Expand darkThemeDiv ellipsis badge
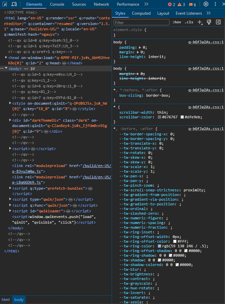This screenshot has width=225, height=304. pyautogui.click(x=46, y=132)
